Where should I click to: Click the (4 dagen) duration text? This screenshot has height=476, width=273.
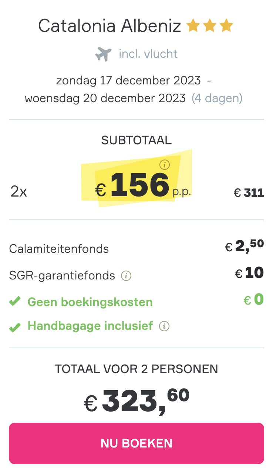coord(217,98)
